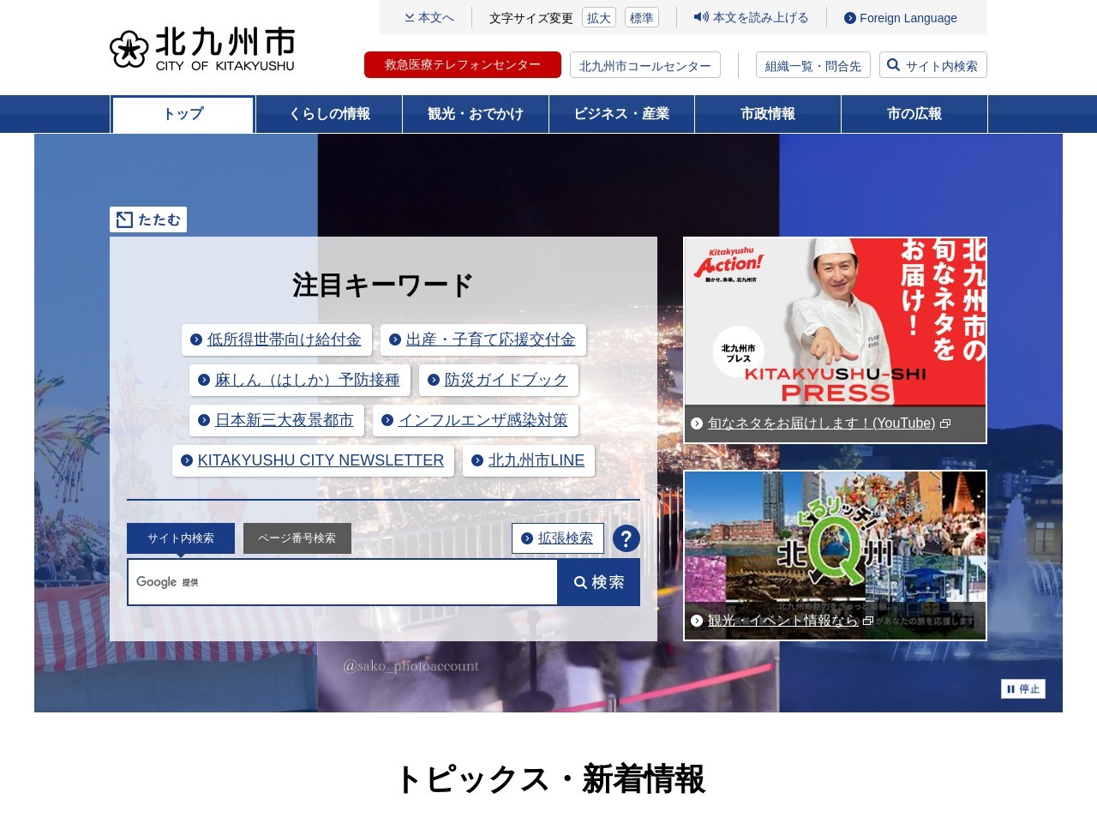Select the ビジネス・産業 navigation tab
Viewport: 1097px width, 823px height.
622,114
